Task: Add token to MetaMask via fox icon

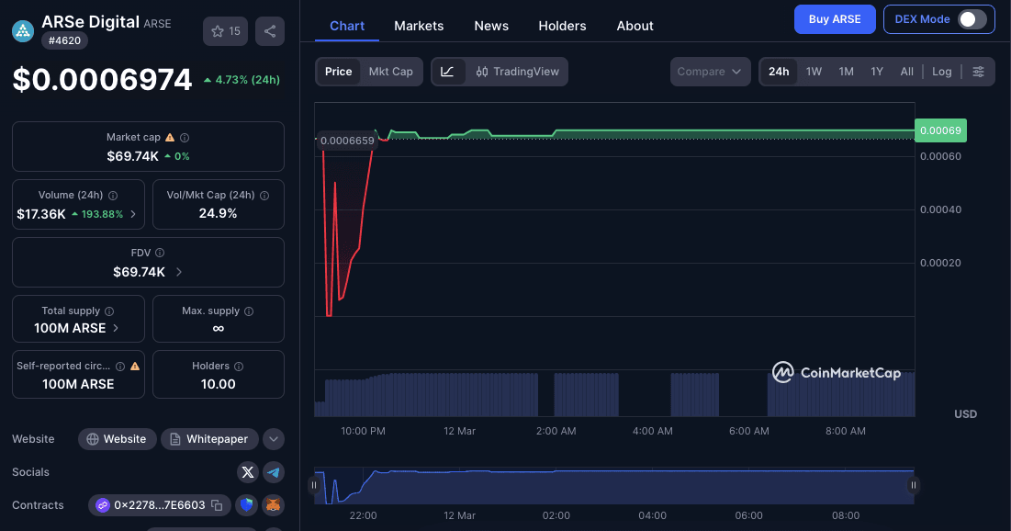Action: [273, 504]
